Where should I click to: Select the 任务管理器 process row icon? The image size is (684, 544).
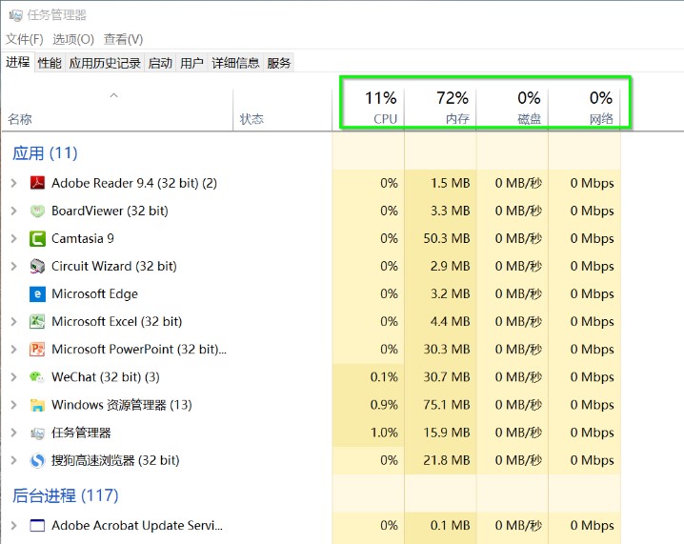(x=37, y=433)
